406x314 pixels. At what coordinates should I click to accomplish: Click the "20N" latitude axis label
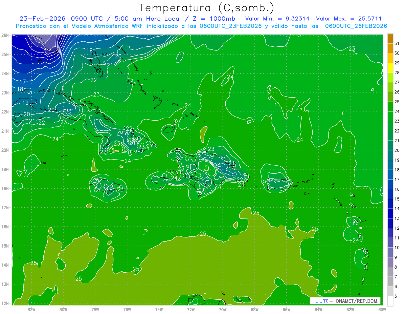pos(5,150)
